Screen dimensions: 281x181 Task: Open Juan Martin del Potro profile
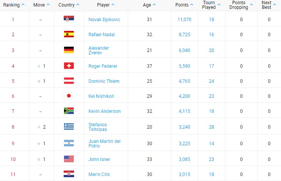(105, 143)
